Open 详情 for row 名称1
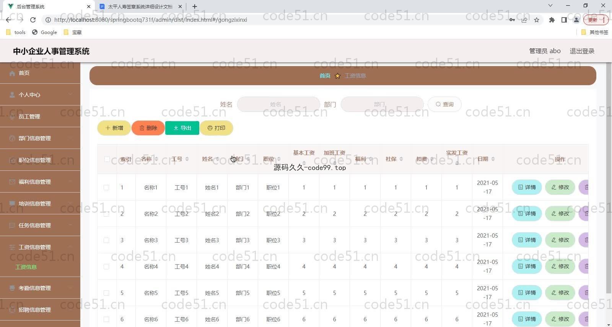 click(x=527, y=187)
